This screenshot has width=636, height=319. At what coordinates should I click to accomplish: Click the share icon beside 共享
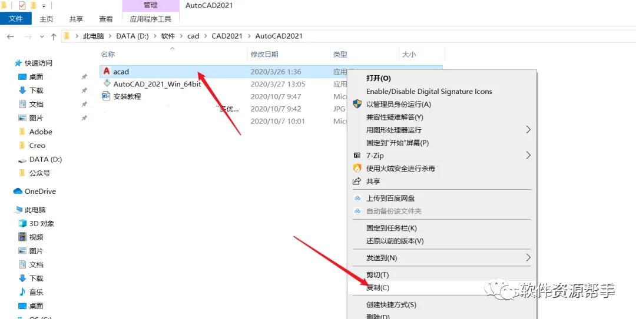357,181
